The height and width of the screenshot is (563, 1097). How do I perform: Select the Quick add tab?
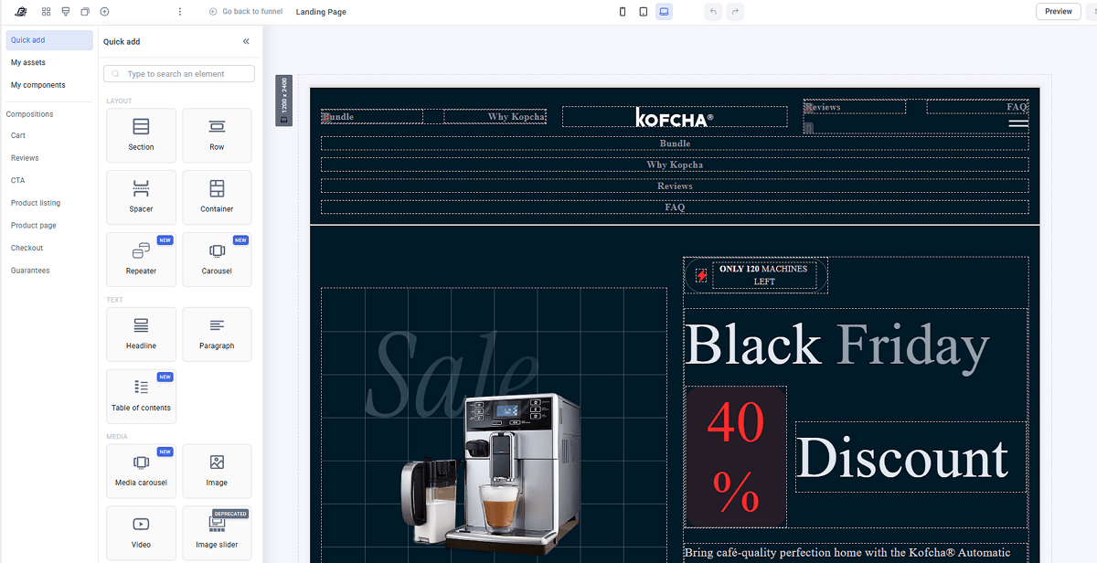click(49, 40)
